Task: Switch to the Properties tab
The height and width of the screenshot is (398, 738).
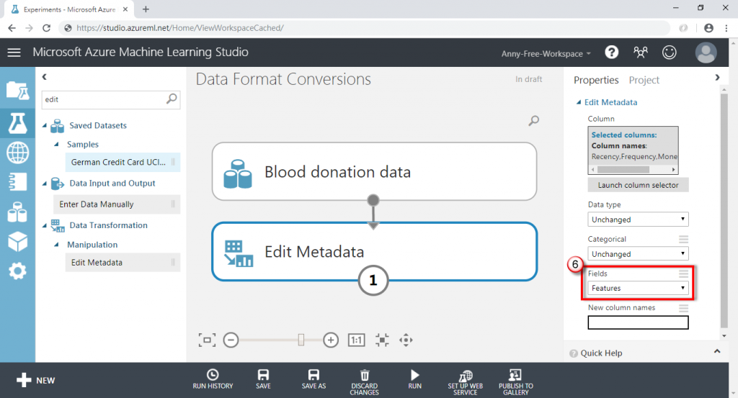Action: pyautogui.click(x=596, y=80)
